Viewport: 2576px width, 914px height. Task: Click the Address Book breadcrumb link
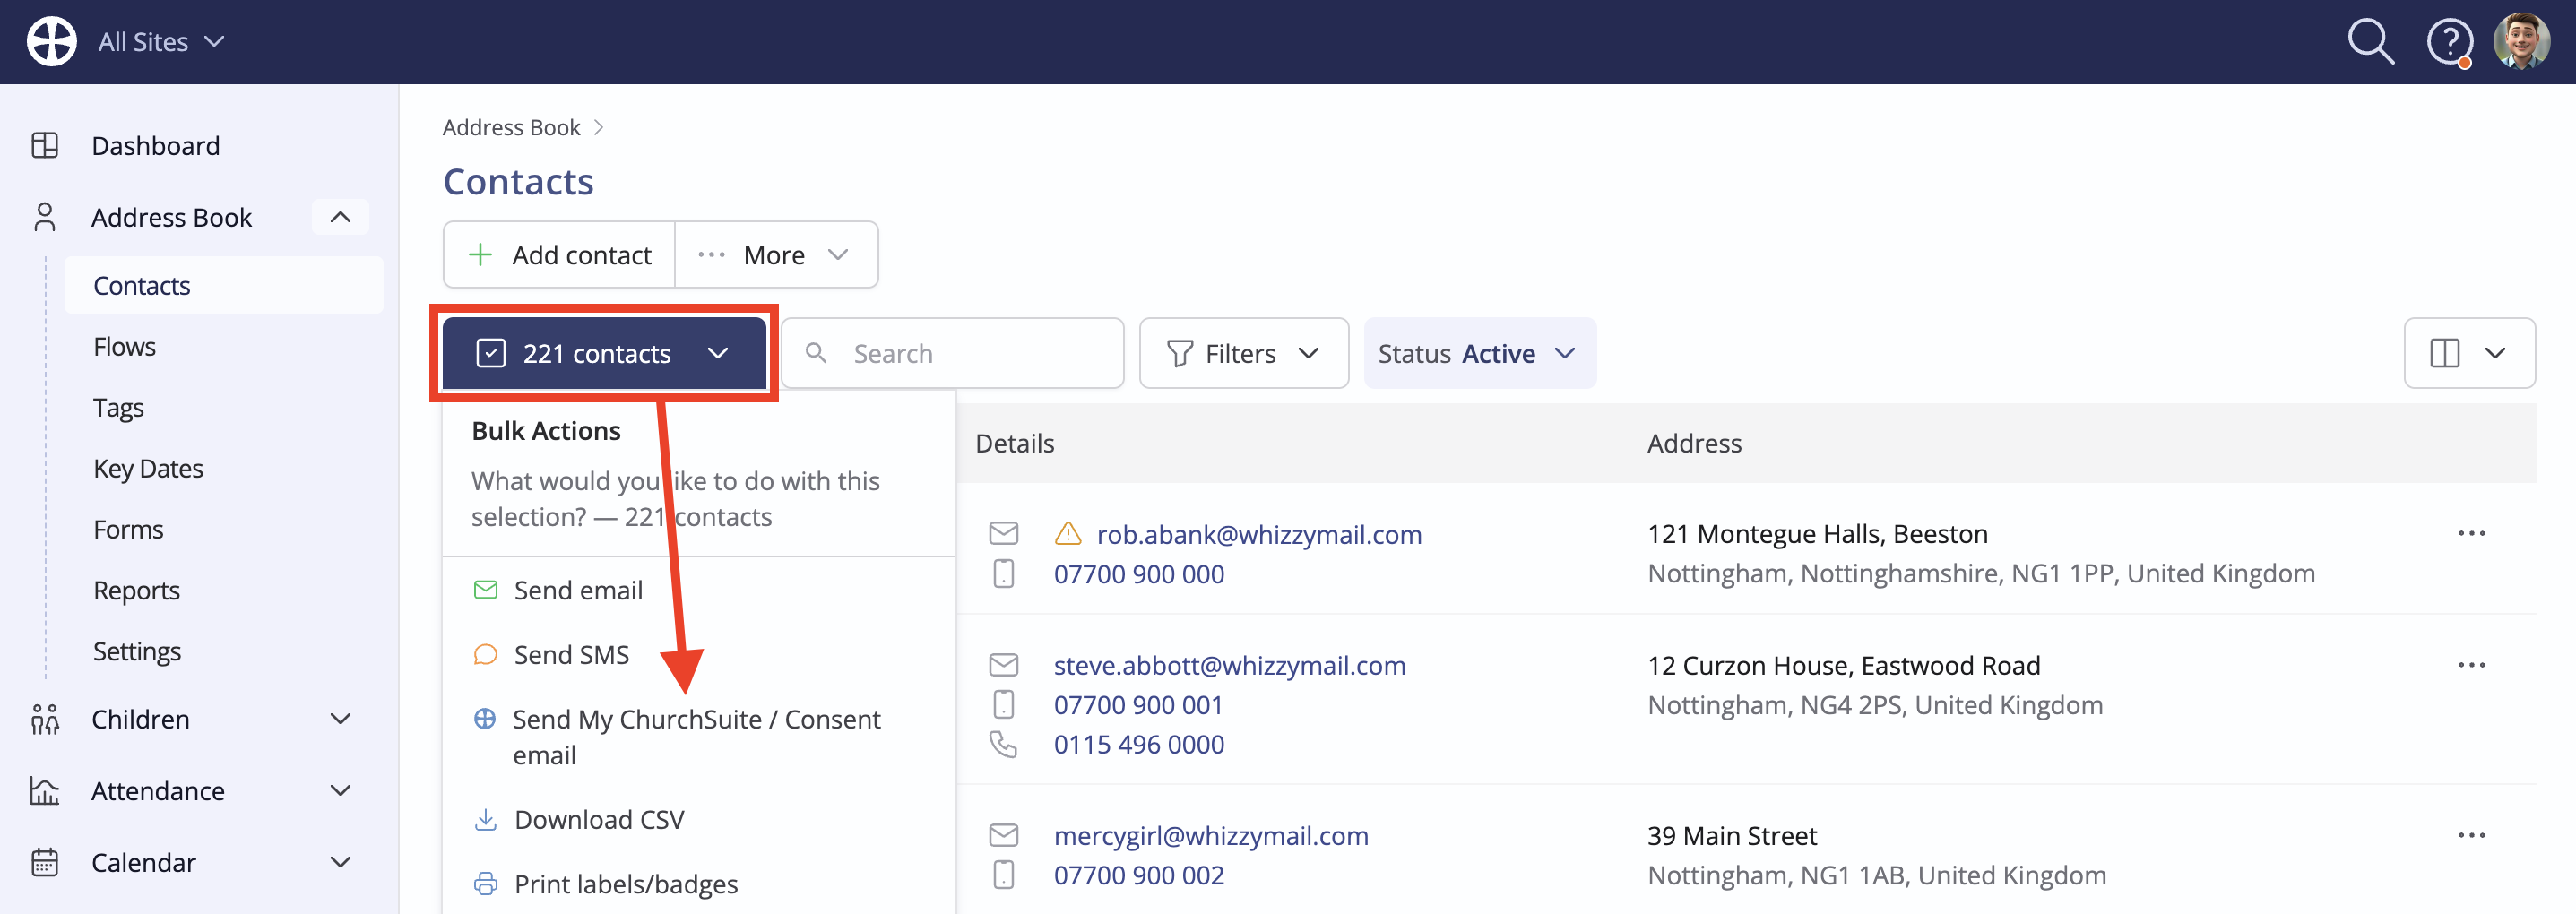(x=511, y=127)
